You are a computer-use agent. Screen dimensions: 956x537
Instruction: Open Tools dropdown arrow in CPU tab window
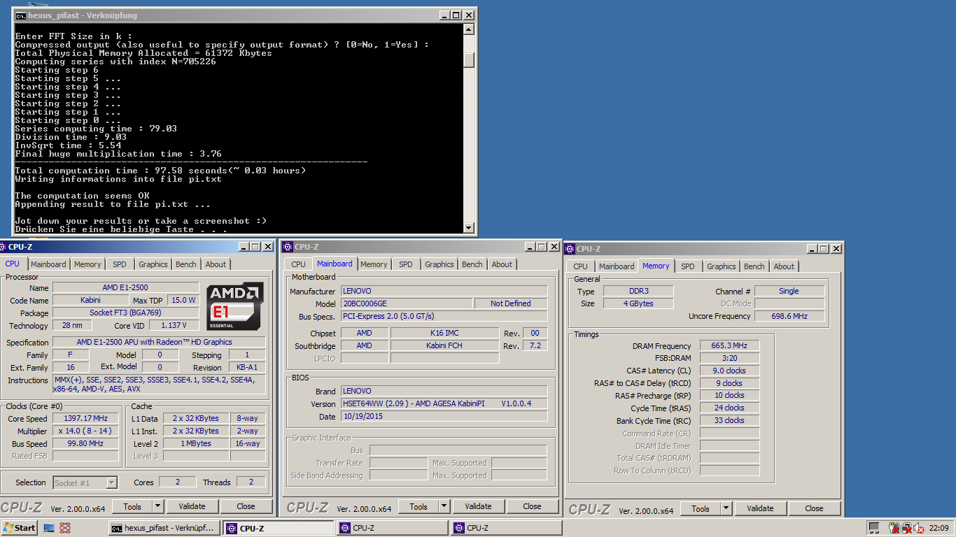point(157,506)
